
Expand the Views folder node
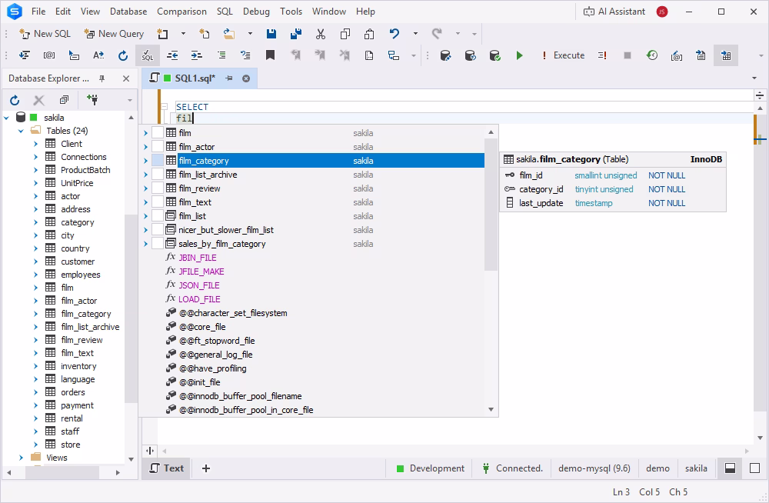coord(21,458)
